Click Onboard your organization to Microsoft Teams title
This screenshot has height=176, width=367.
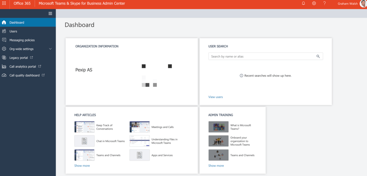pyautogui.click(x=240, y=141)
